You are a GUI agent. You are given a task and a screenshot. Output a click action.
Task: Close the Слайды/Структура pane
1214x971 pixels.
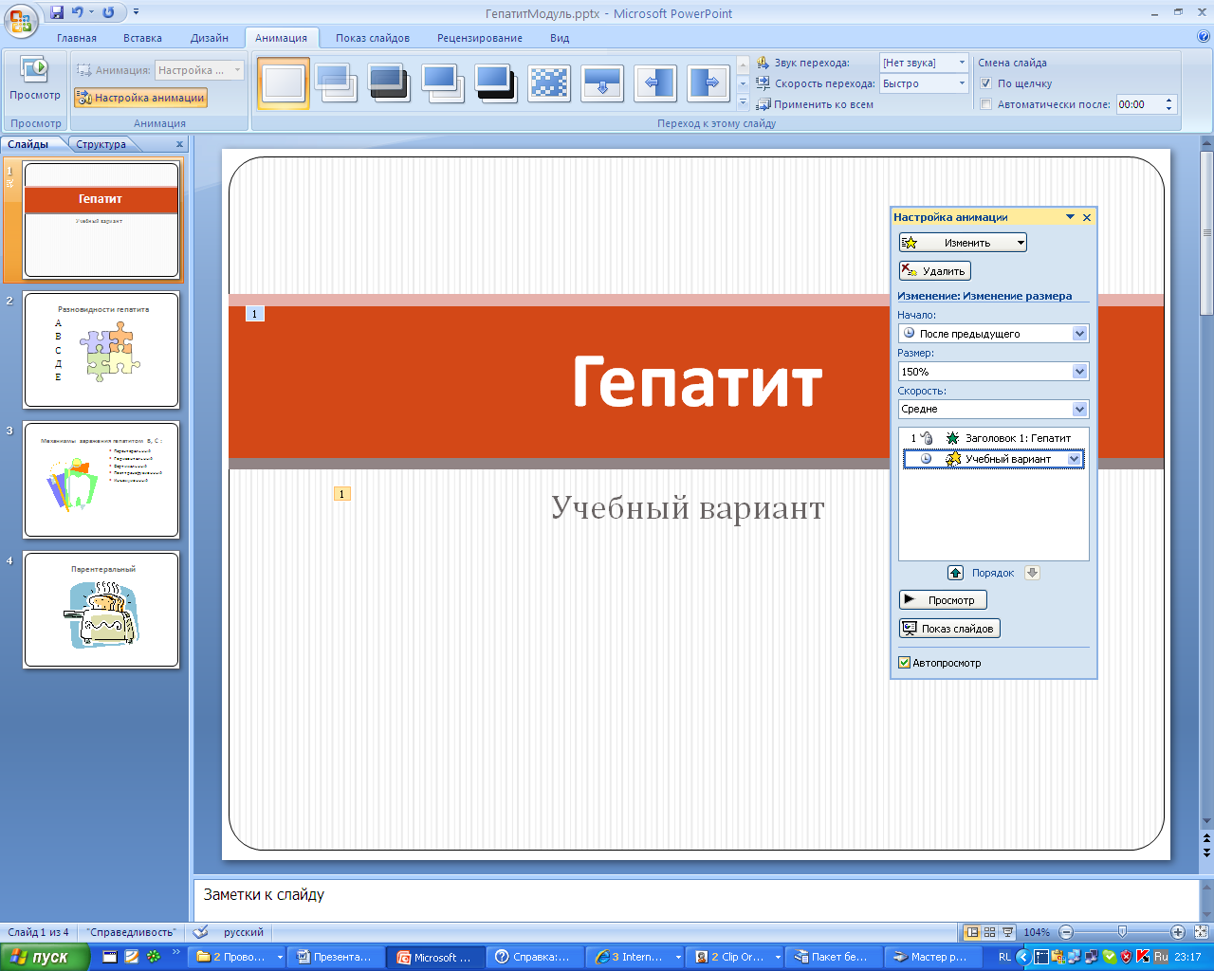(179, 144)
